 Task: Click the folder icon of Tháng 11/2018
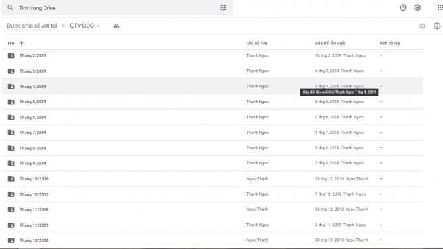(11, 209)
